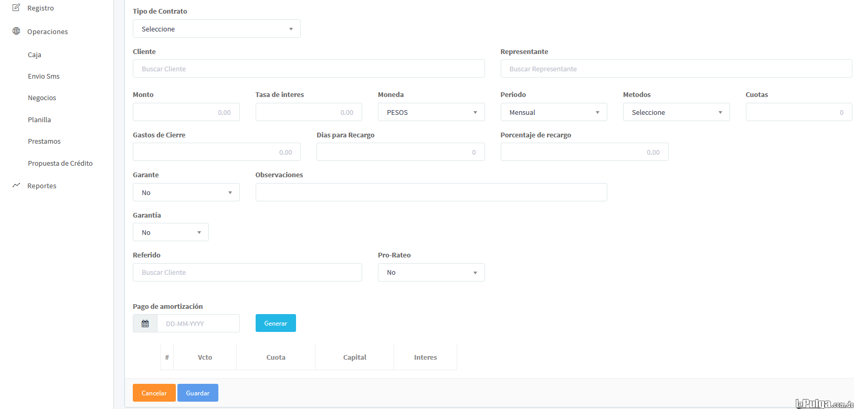Click the Porcentaje de recargo field
Screen dimensions: 854x409
[584, 152]
